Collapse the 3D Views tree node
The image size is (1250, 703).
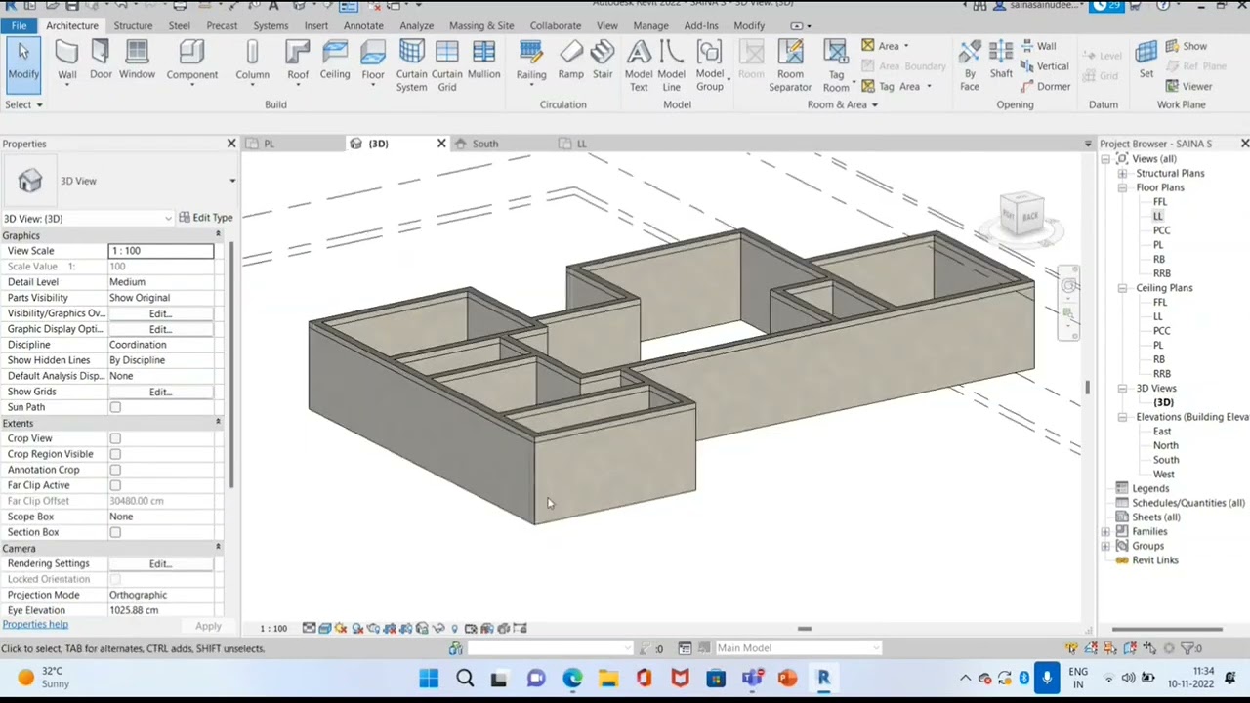click(1122, 389)
